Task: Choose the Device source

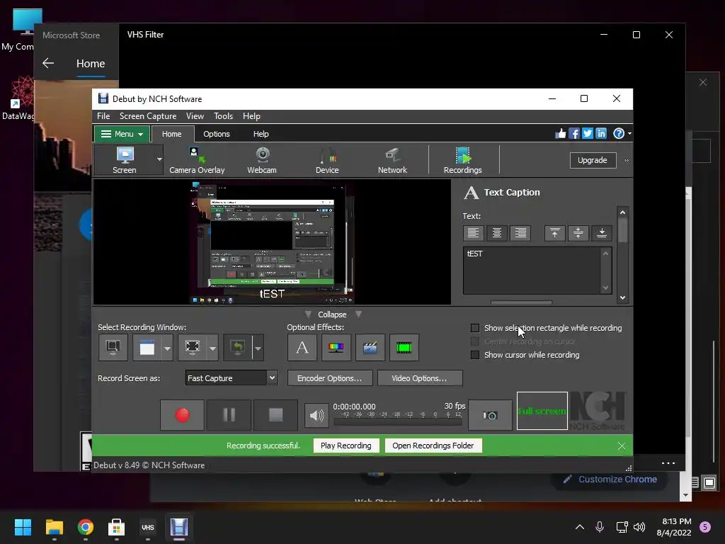Action: [x=327, y=160]
